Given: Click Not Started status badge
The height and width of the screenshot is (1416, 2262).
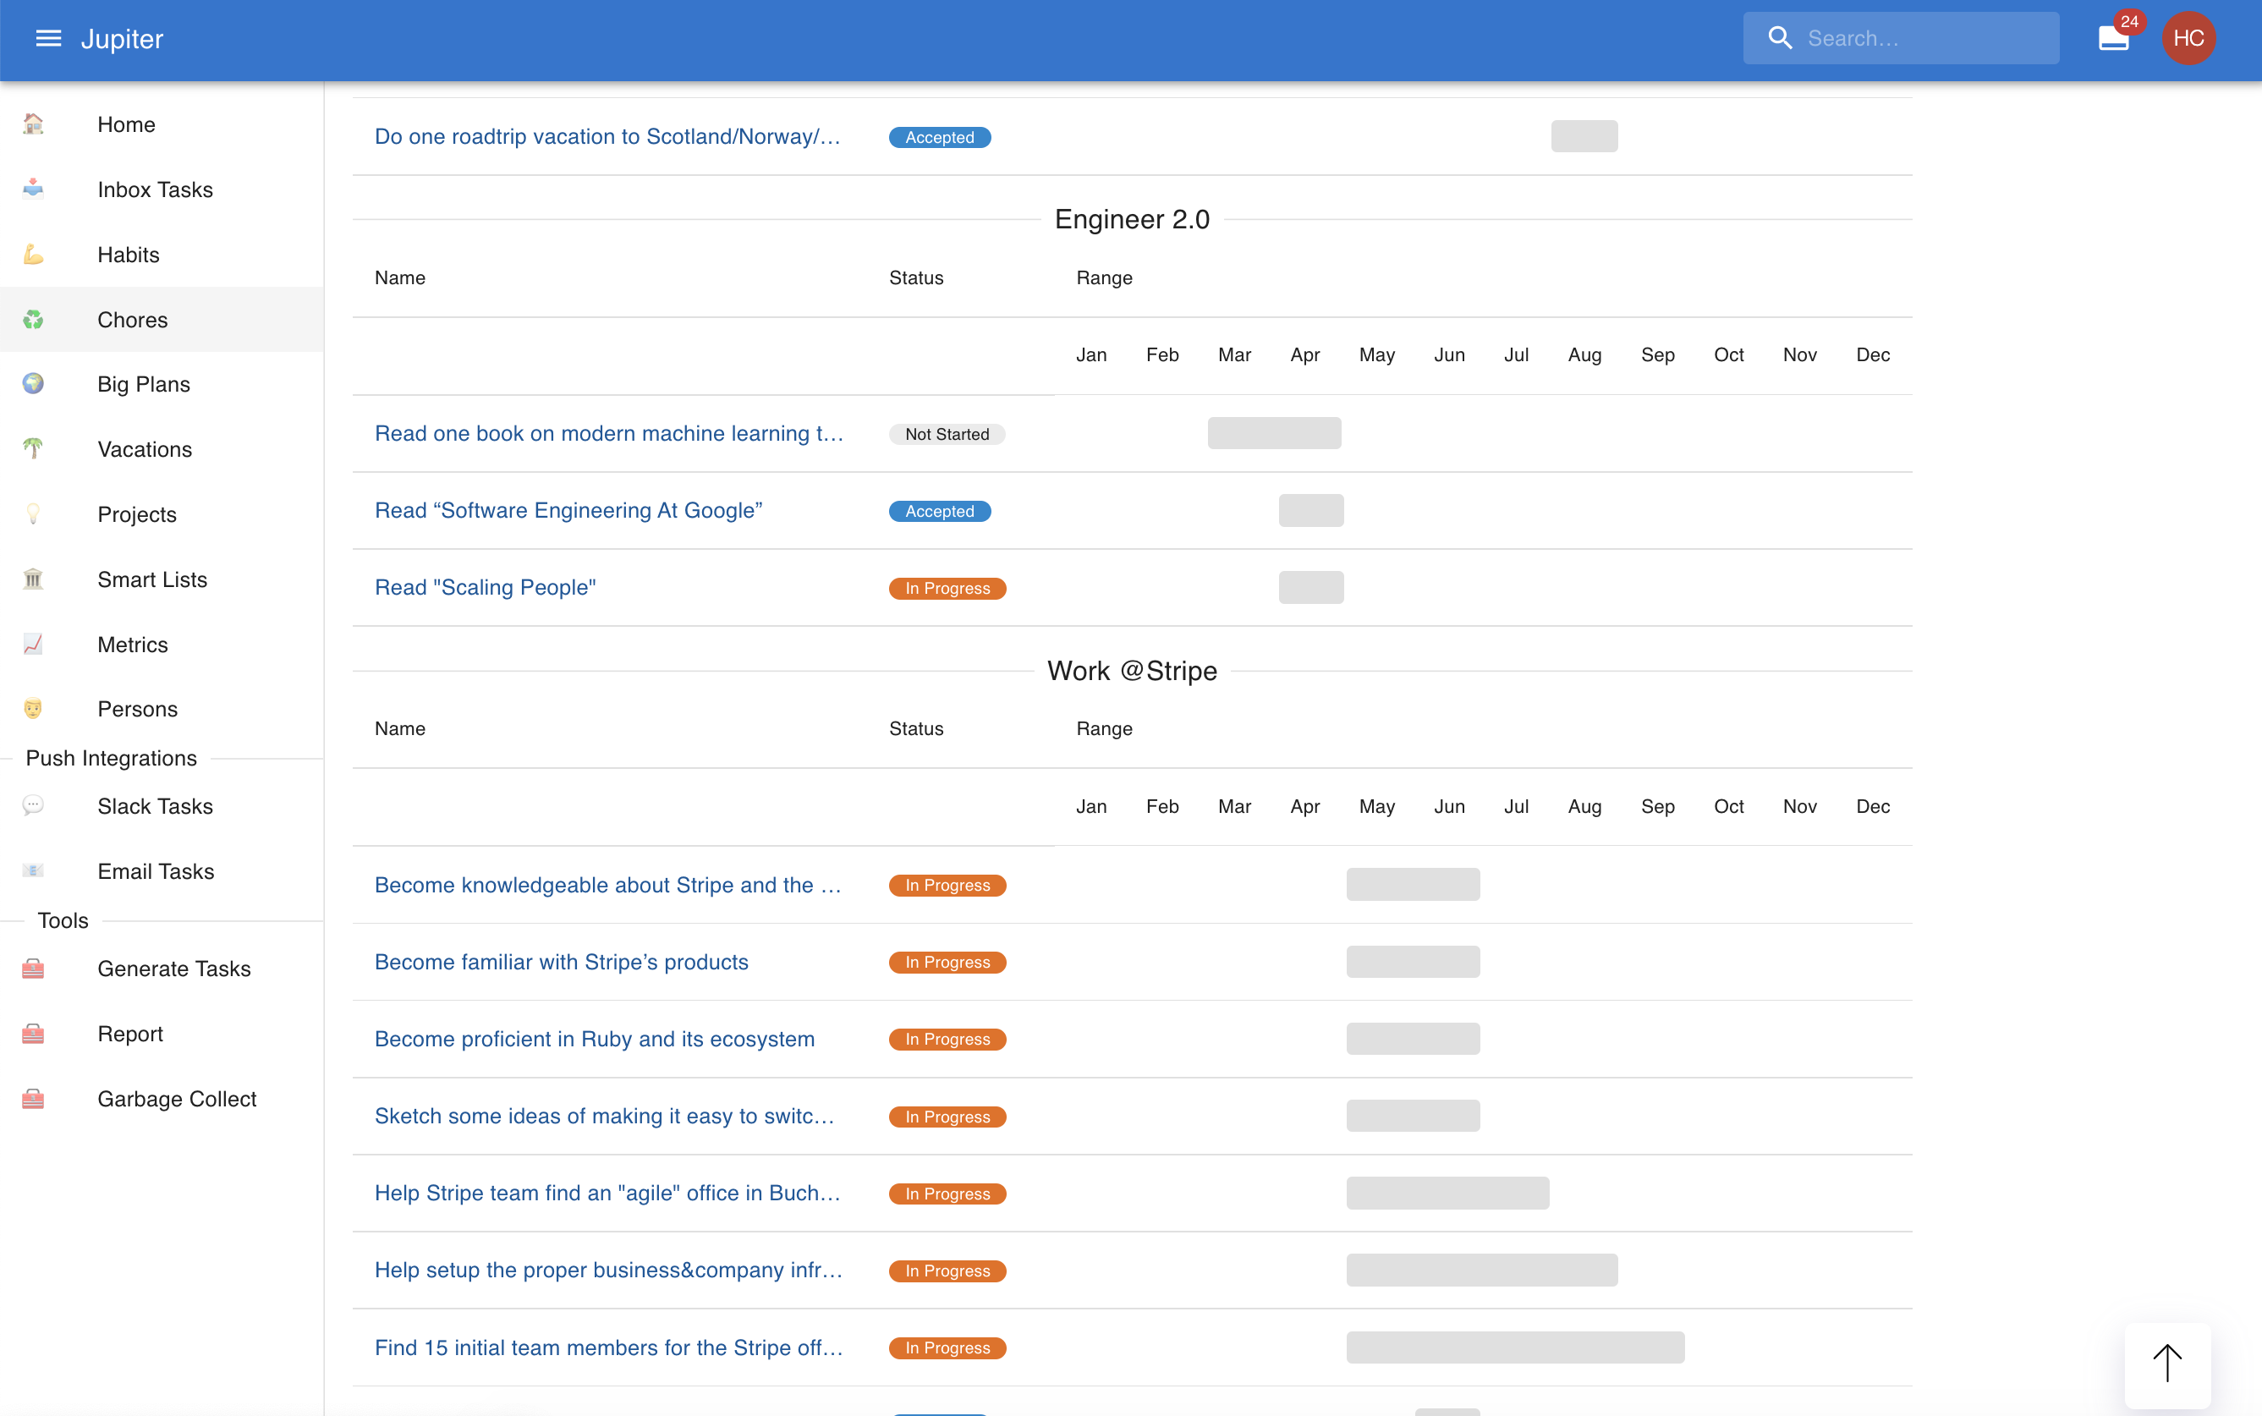Looking at the screenshot, I should pos(946,434).
